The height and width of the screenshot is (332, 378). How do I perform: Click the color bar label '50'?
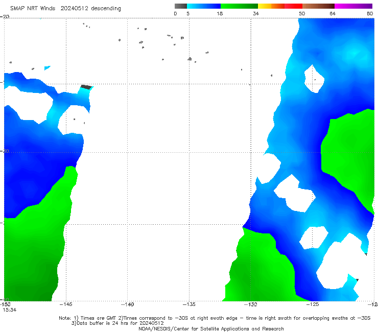coord(302,13)
